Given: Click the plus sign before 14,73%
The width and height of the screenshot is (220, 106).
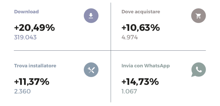Looking at the screenshot, I should point(124,82).
